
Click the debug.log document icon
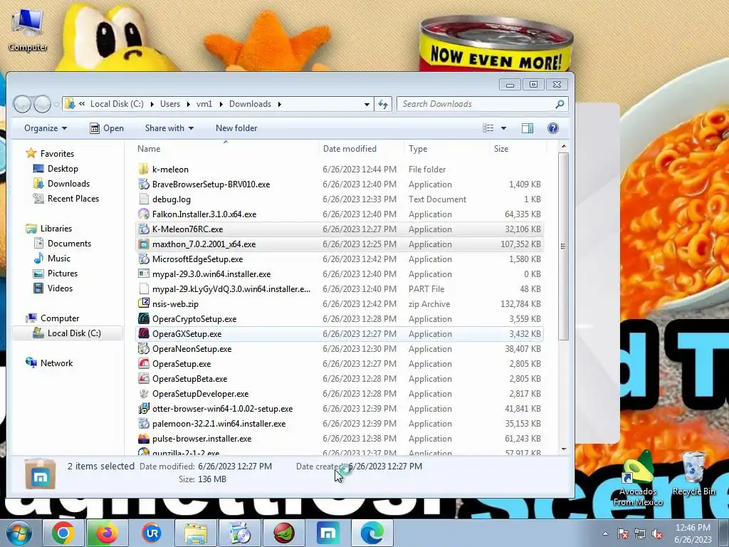(144, 199)
